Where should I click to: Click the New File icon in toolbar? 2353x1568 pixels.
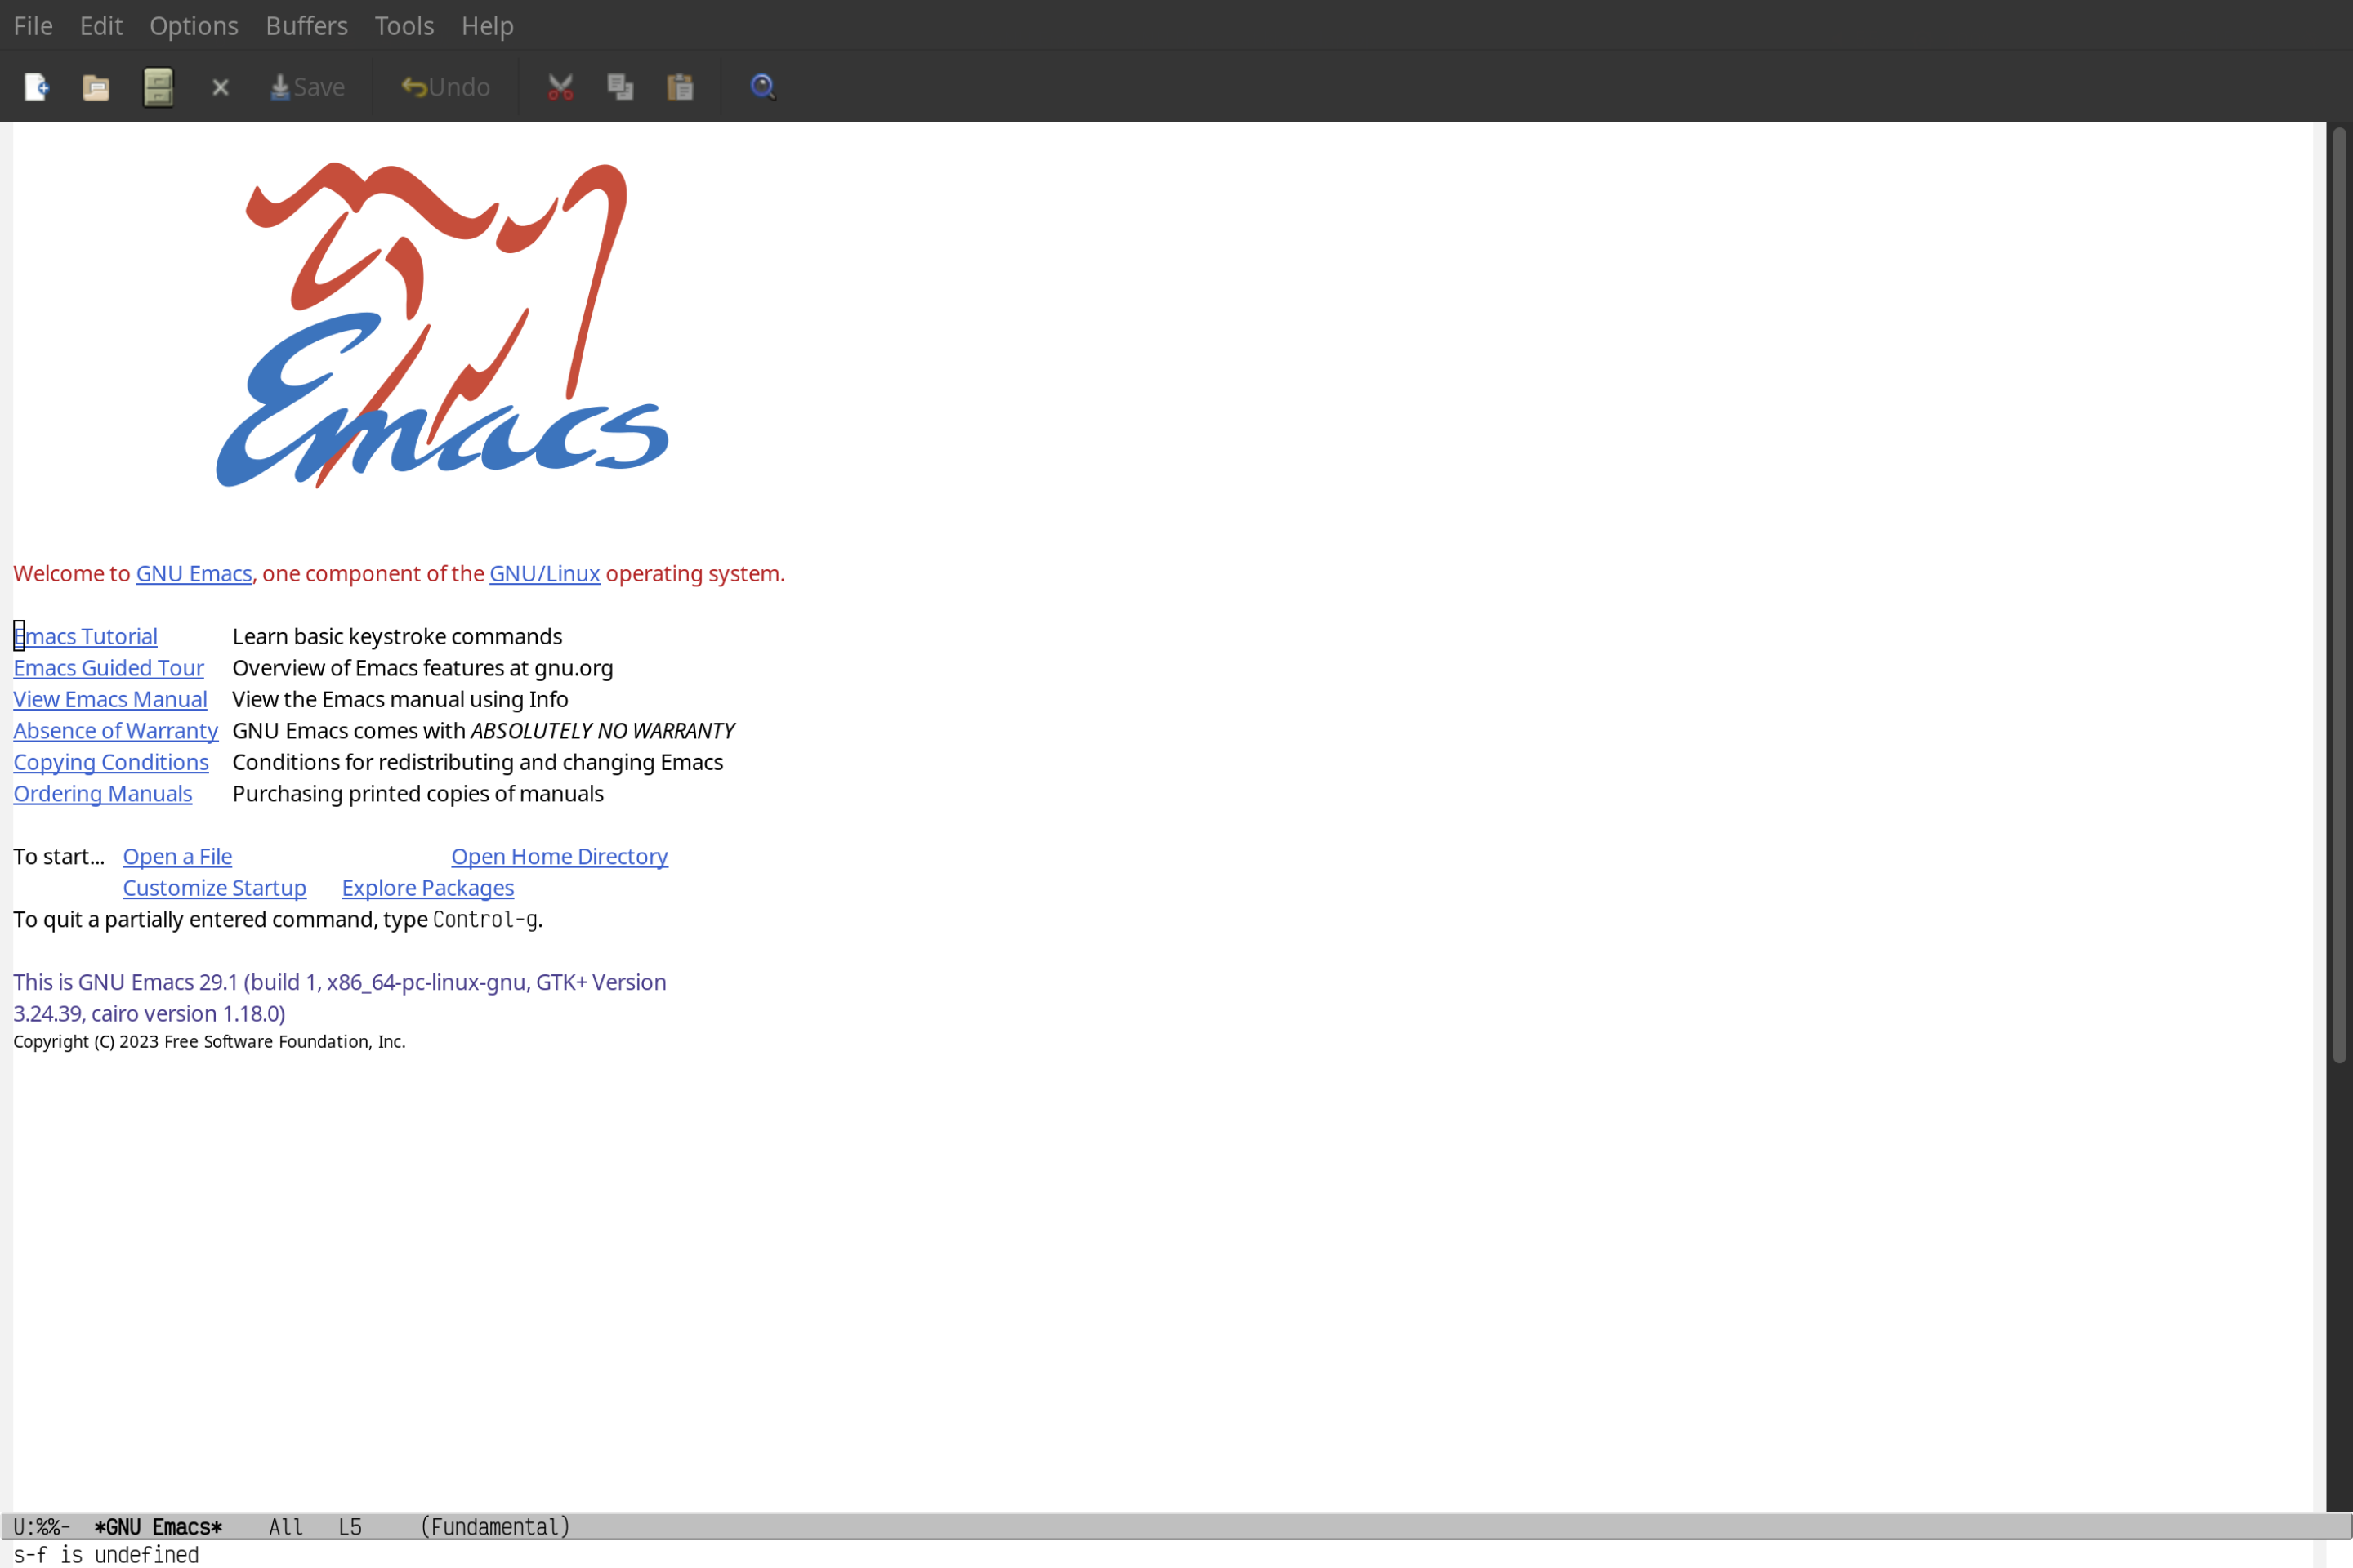35,86
